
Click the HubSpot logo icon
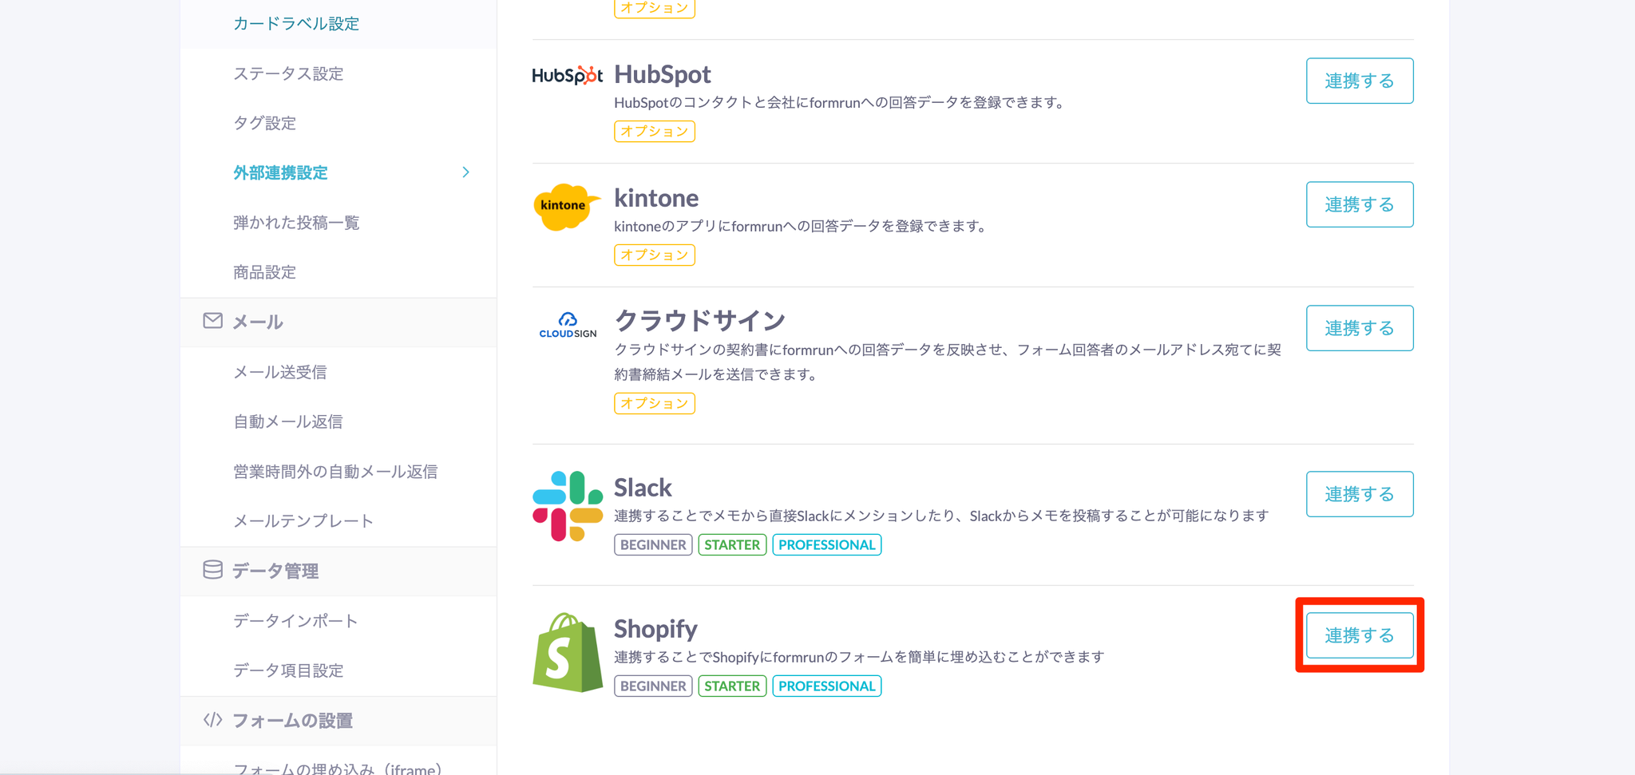[x=567, y=75]
